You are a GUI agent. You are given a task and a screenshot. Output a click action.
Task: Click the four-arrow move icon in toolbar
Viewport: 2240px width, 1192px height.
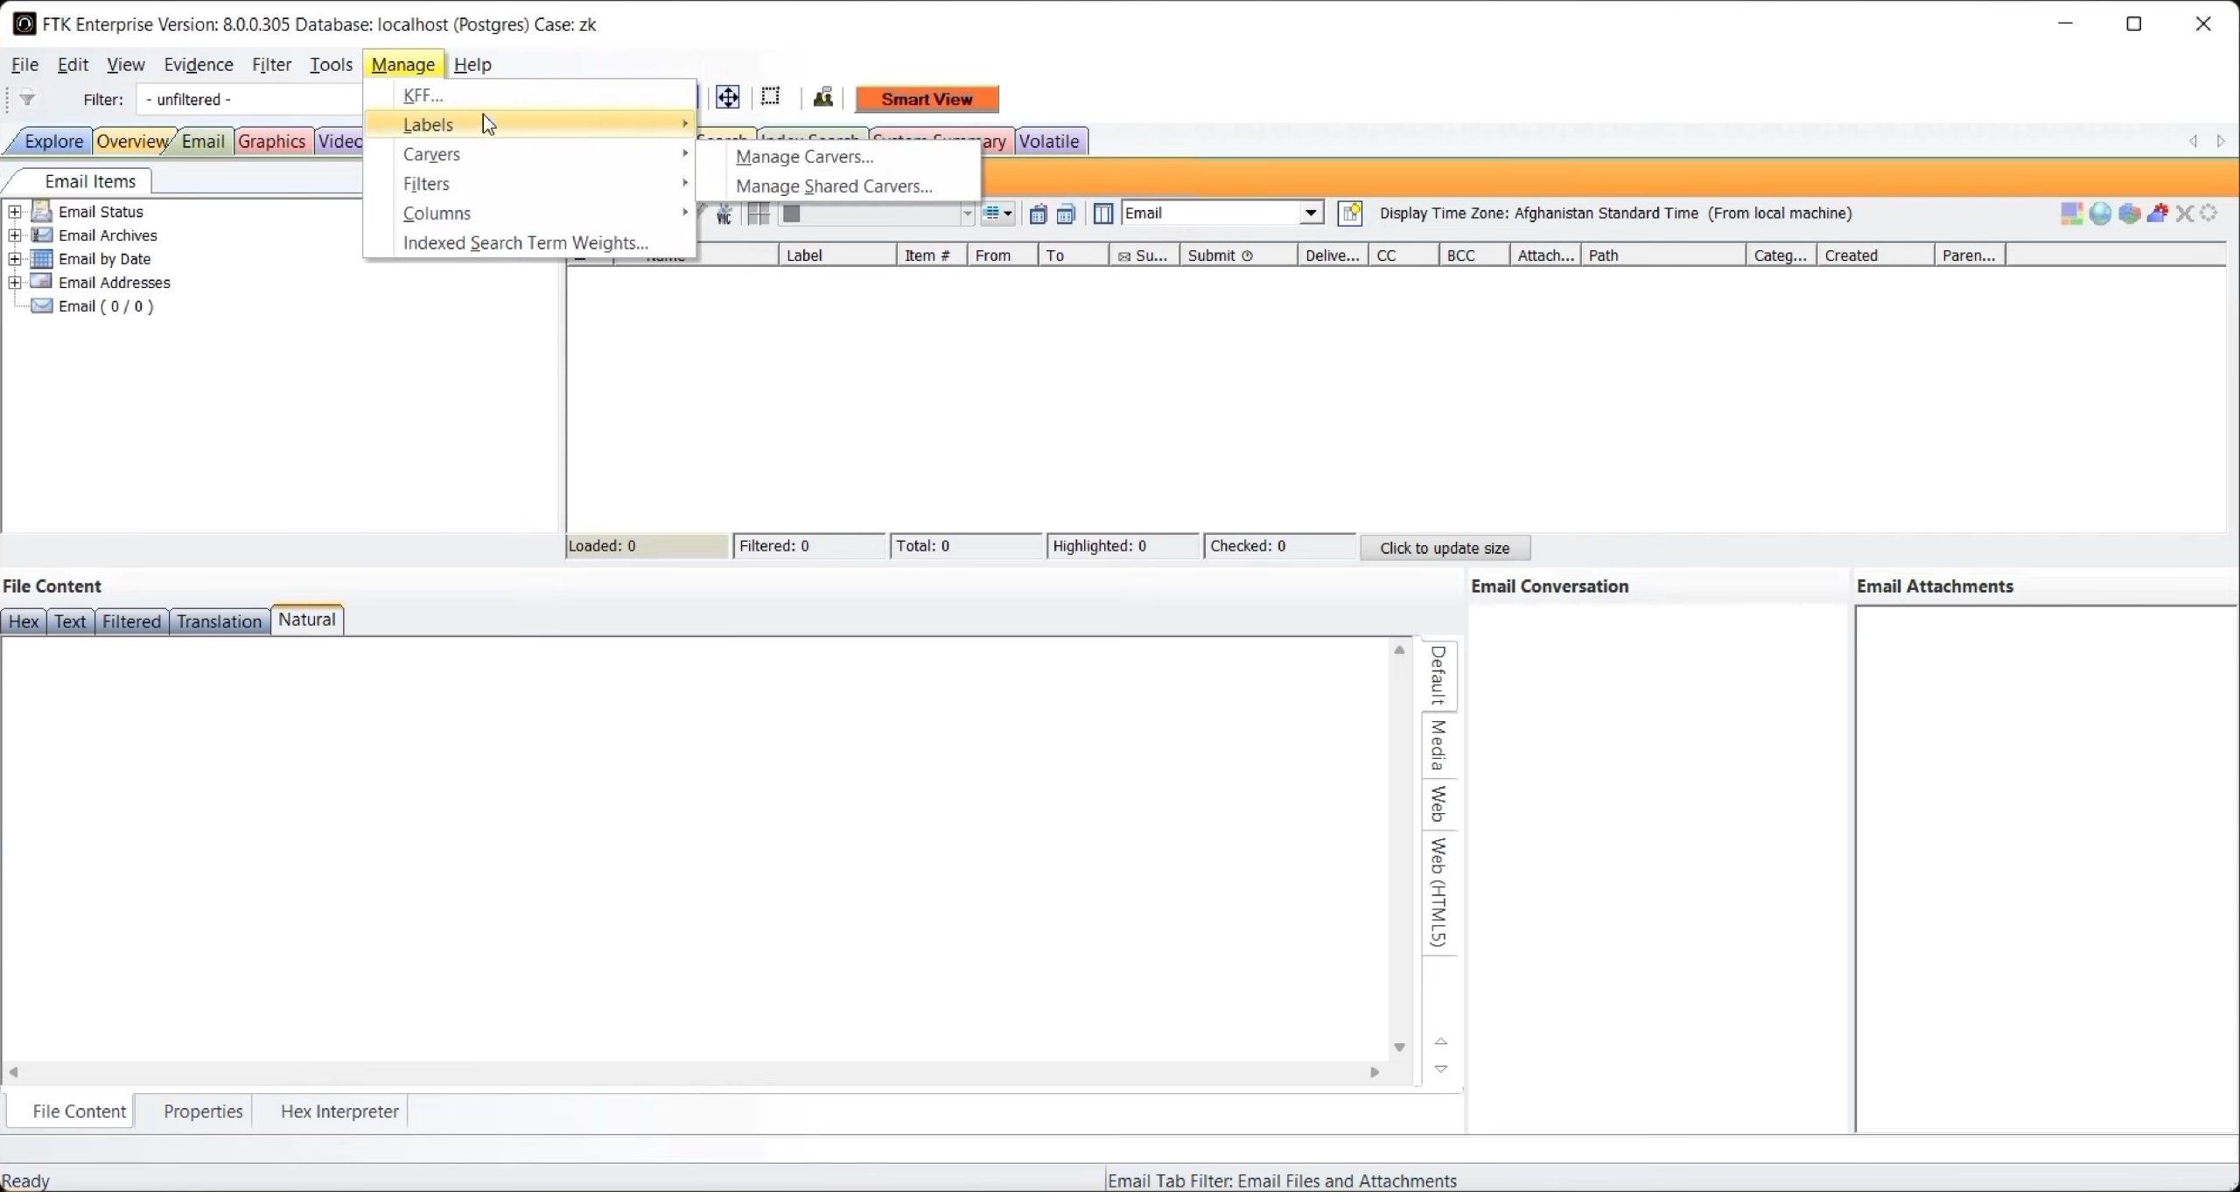pos(728,97)
